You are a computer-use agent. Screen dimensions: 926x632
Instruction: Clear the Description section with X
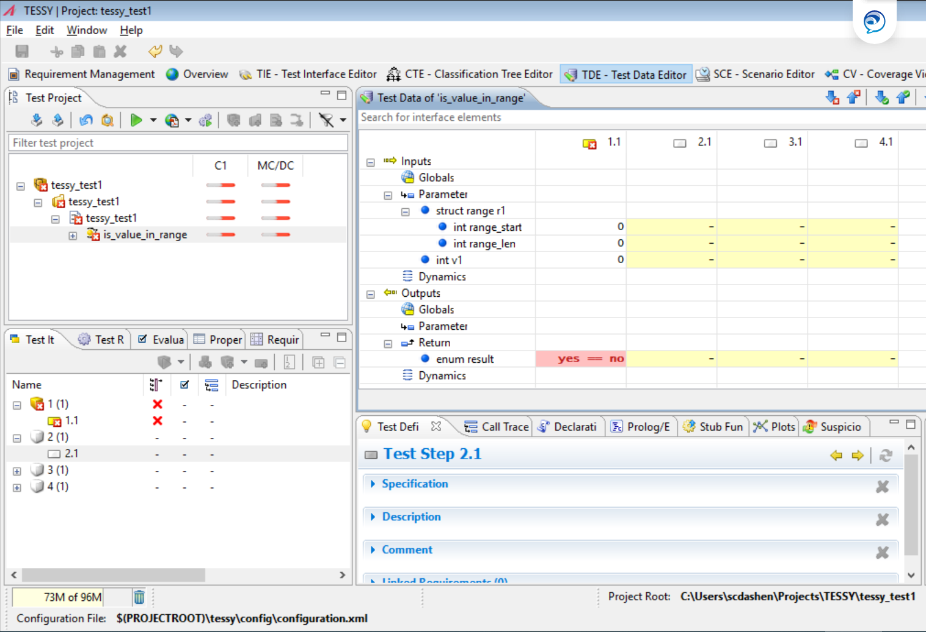[x=882, y=520]
